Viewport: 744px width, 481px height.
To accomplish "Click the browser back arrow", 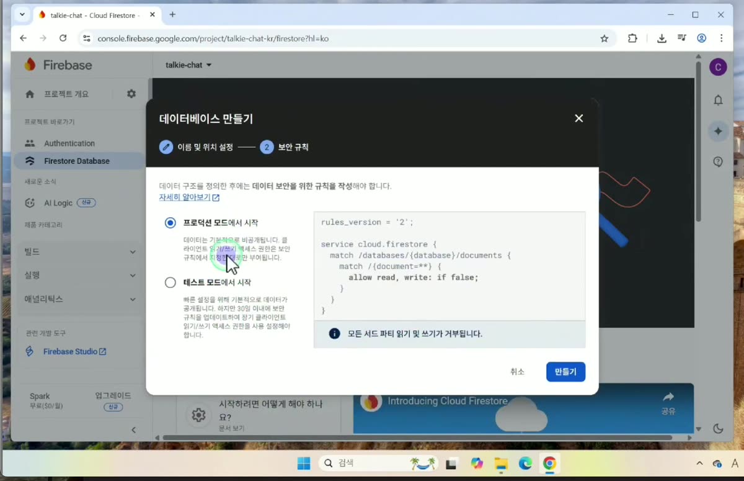I will click(x=24, y=38).
